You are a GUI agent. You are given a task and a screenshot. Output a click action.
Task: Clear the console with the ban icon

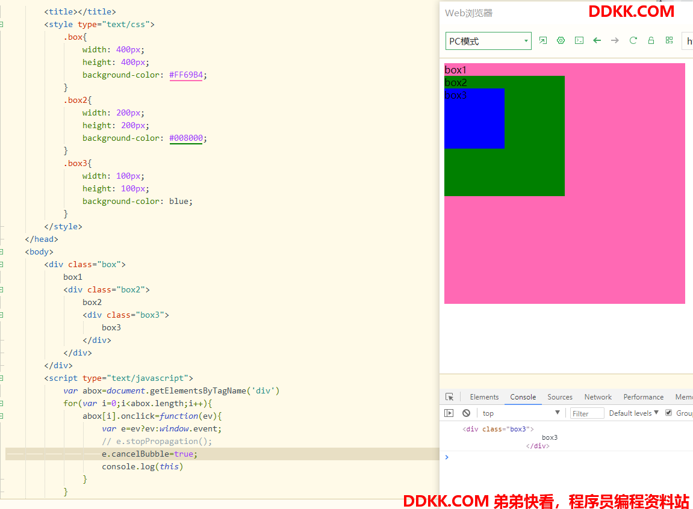(x=466, y=413)
